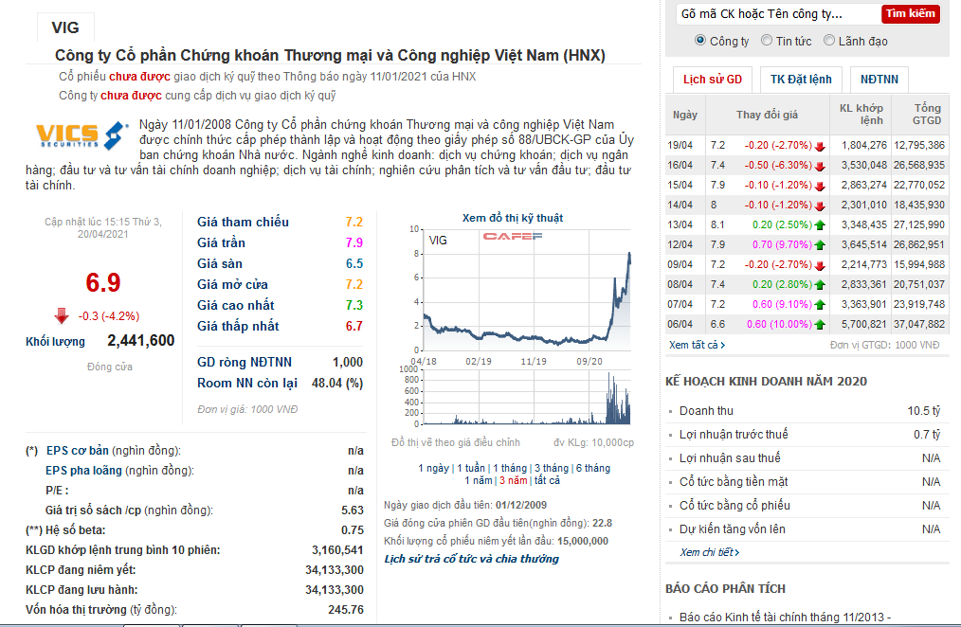961x627 pixels.
Task: Switch to the TK Đặt lệnh tab
Action: click(x=801, y=80)
